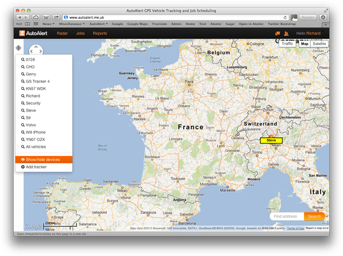Select KN57 WDK in the vehicle list

(x=44, y=89)
